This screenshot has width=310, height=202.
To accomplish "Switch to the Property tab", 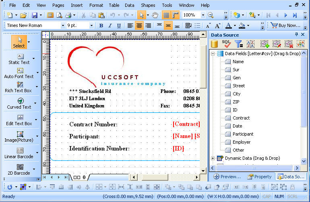I will coord(259,177).
